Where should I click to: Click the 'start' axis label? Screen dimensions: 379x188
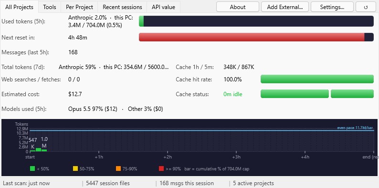tap(30, 157)
